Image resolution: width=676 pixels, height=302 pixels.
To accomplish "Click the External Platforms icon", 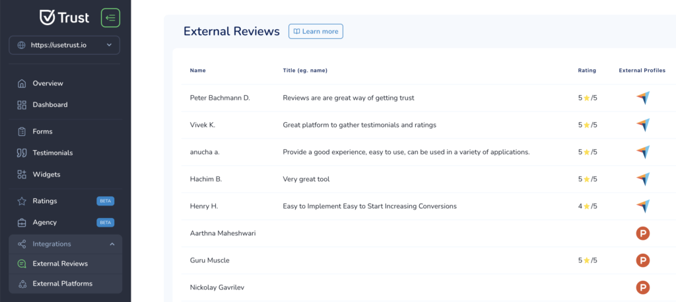I will [22, 284].
